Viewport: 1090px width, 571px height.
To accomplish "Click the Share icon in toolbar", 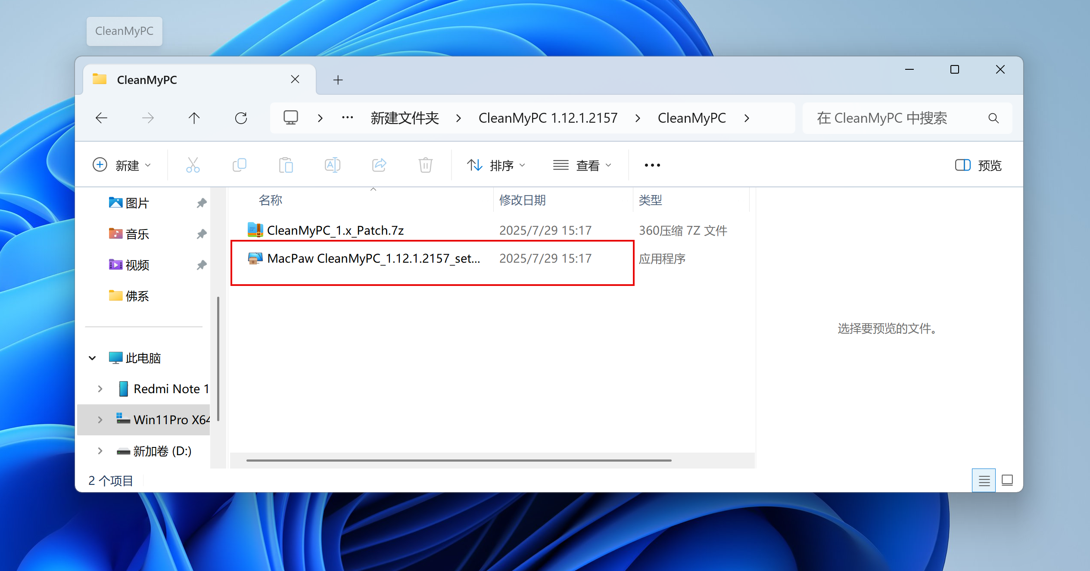I will pos(379,165).
